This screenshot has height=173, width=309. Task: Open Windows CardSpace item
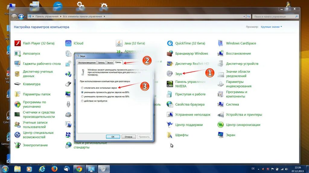[237, 43]
